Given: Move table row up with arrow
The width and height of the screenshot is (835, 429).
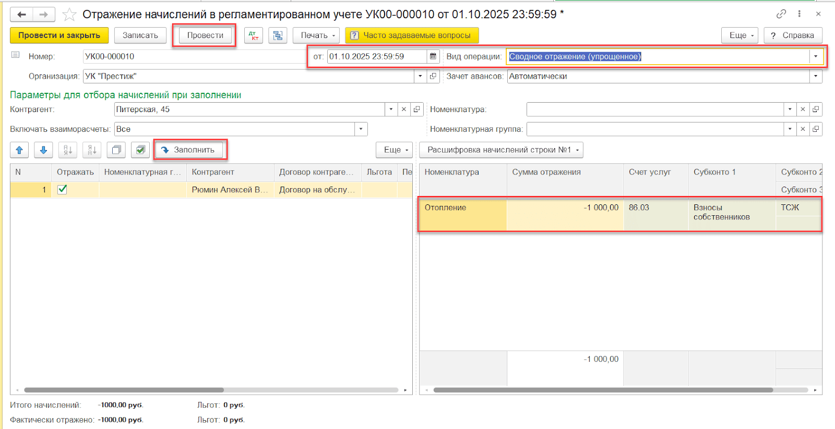Looking at the screenshot, I should [19, 150].
